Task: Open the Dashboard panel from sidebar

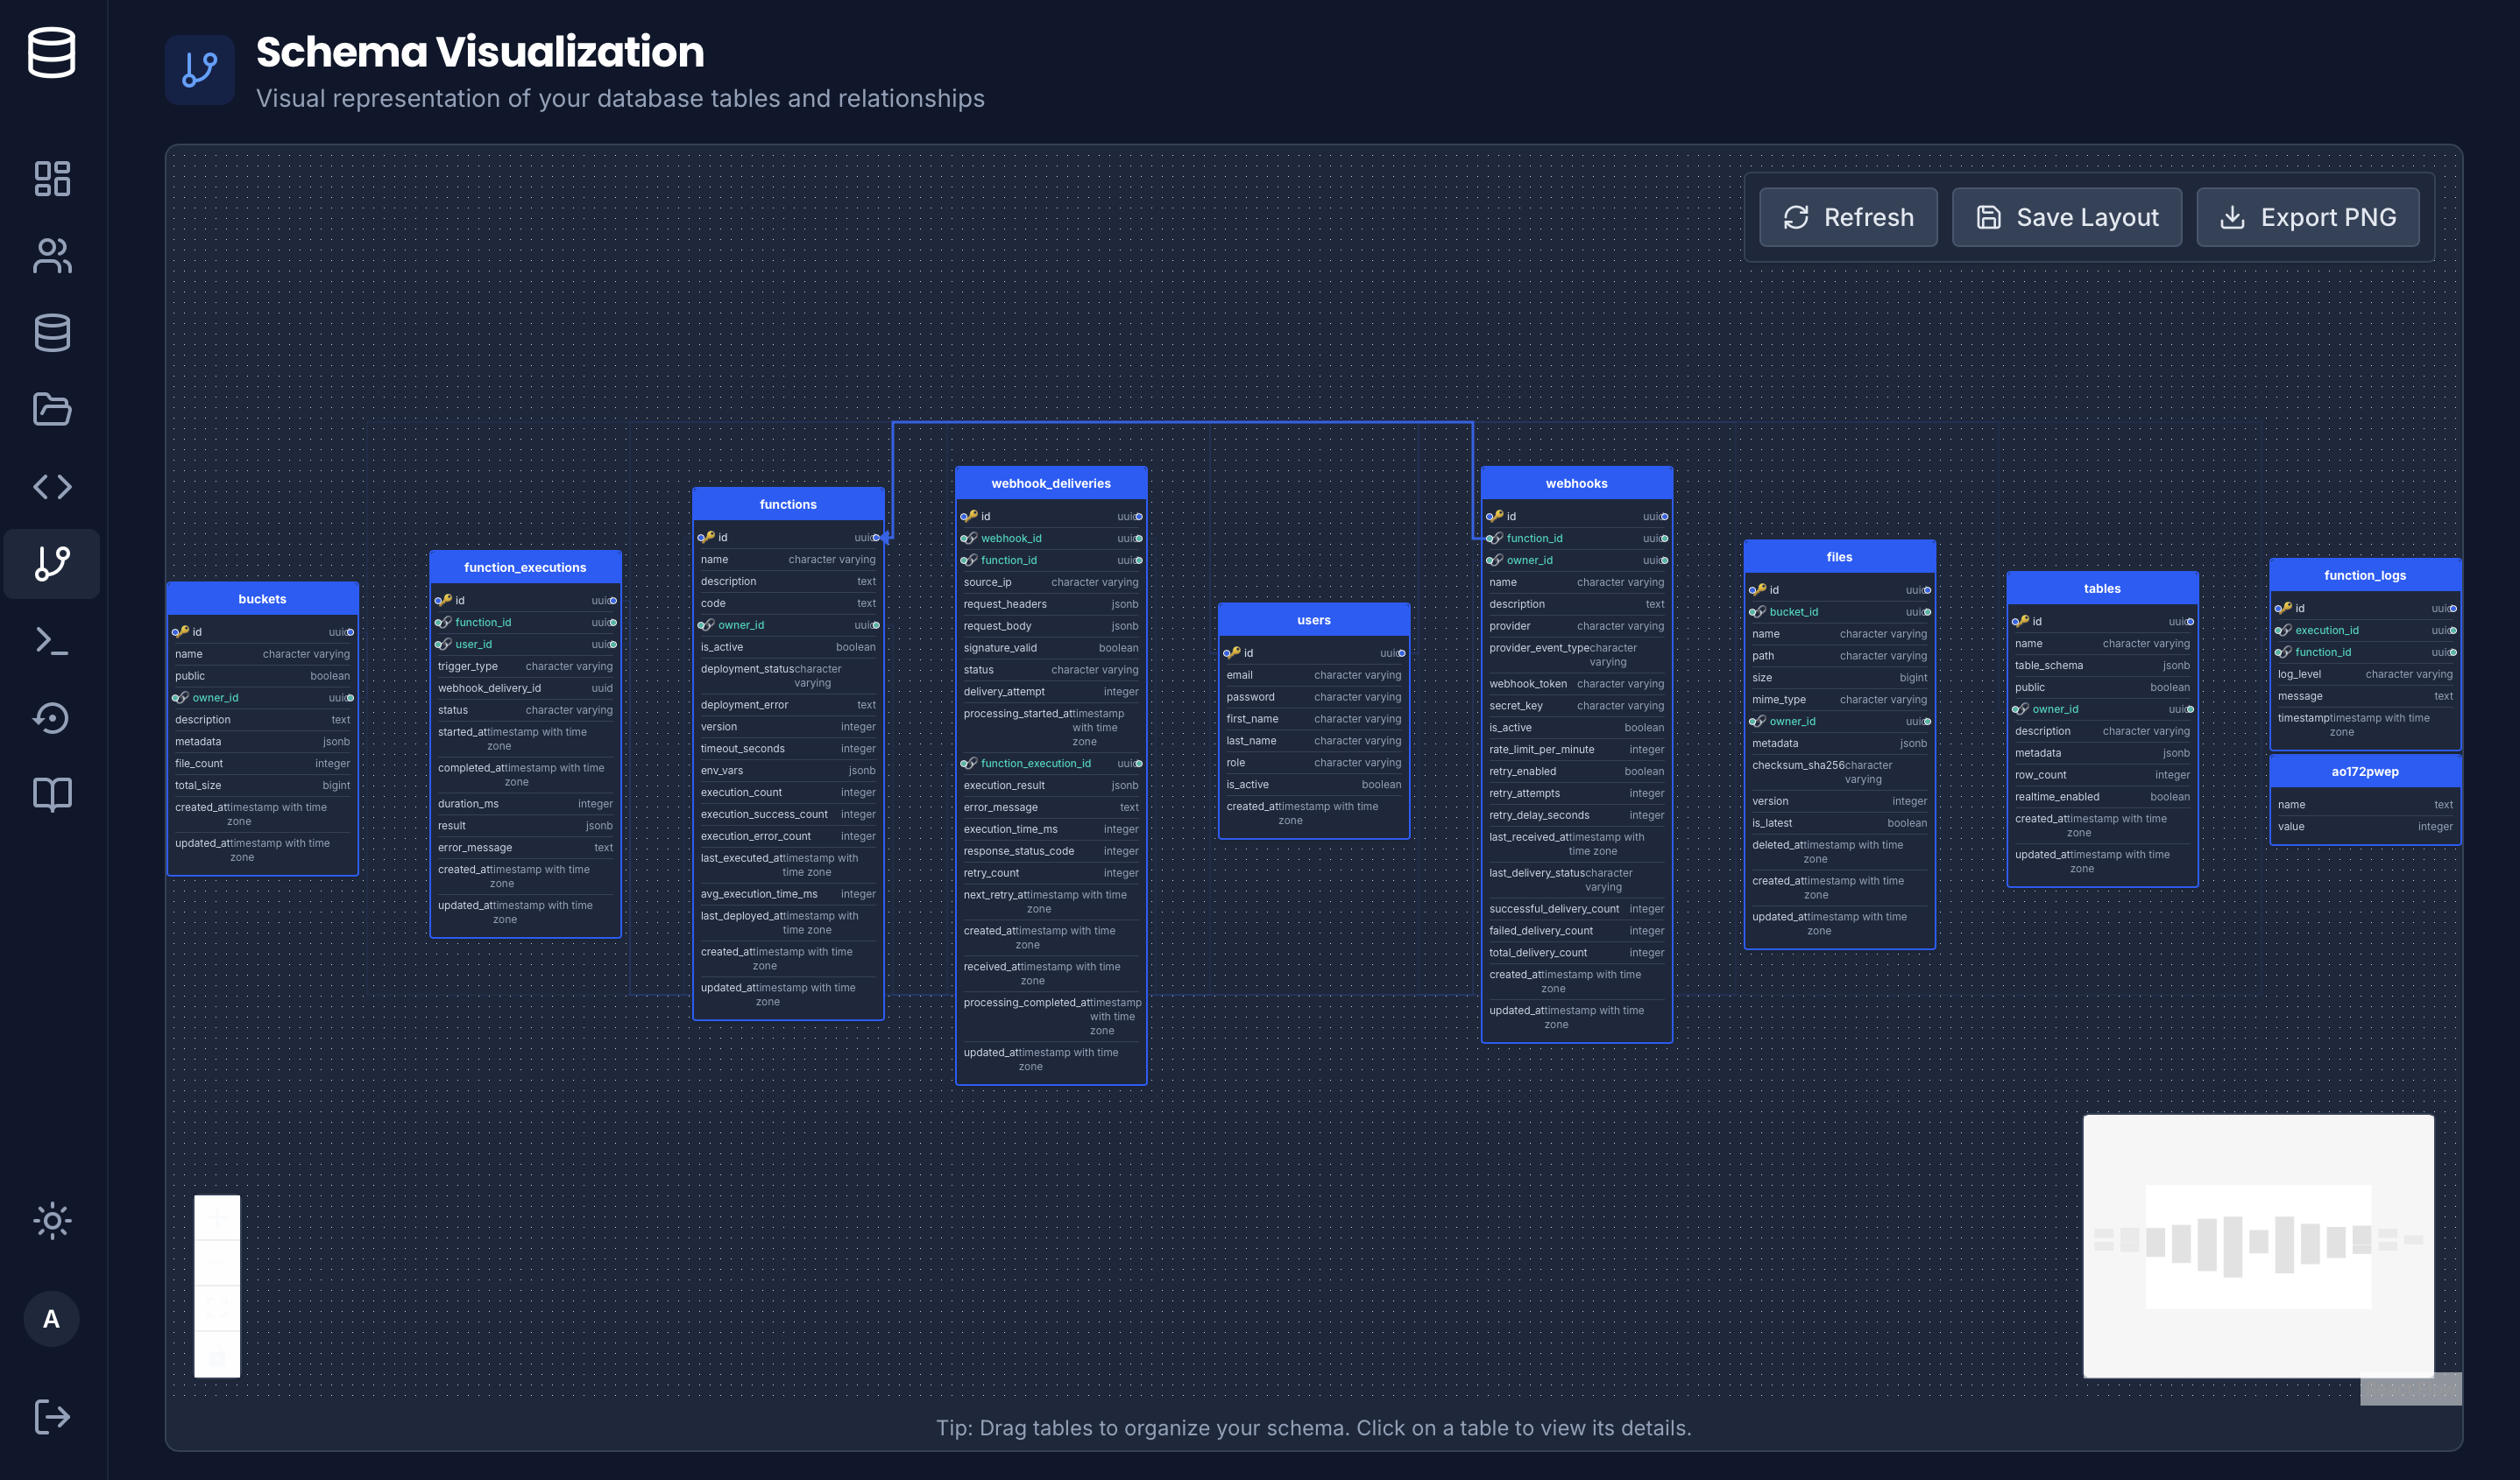Action: click(52, 178)
